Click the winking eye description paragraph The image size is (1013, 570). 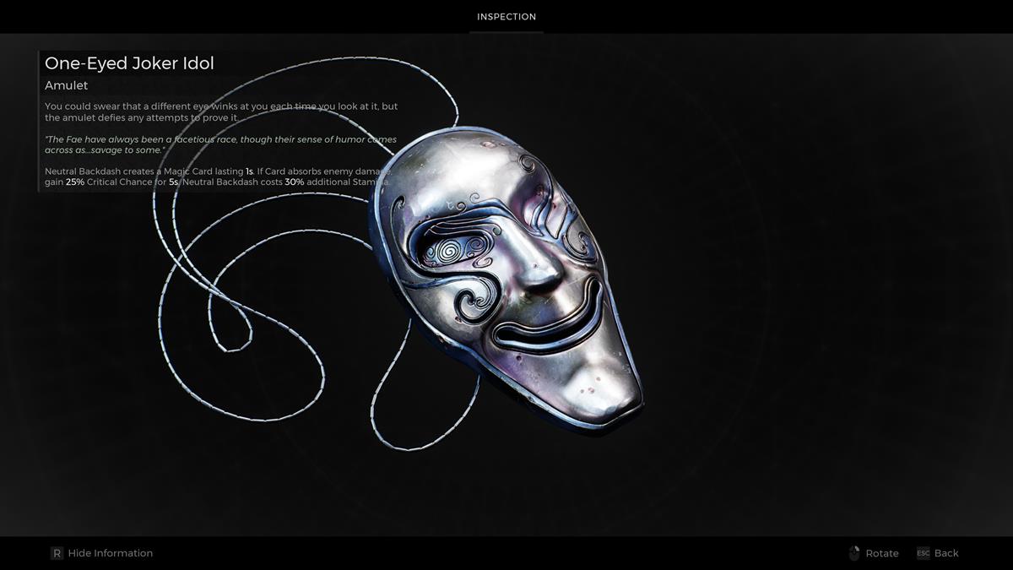219,111
